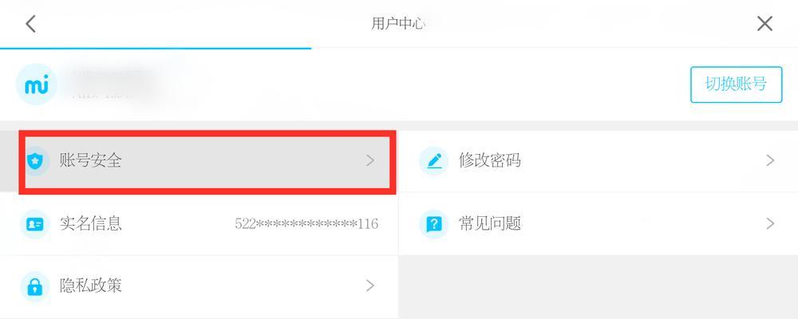Expand 常见问题 via its right chevron
The image size is (798, 319).
coord(770,223)
